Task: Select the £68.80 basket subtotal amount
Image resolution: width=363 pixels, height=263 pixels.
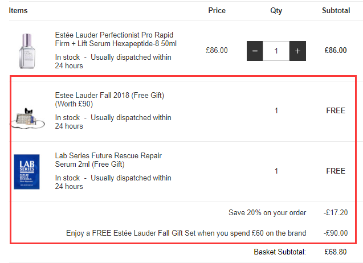Action: 335,252
